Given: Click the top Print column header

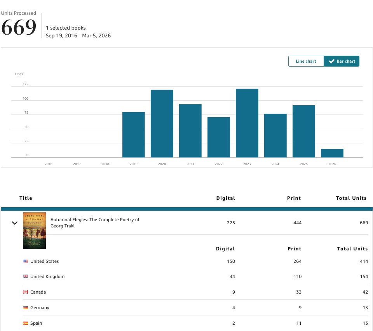Looking at the screenshot, I should (x=294, y=198).
